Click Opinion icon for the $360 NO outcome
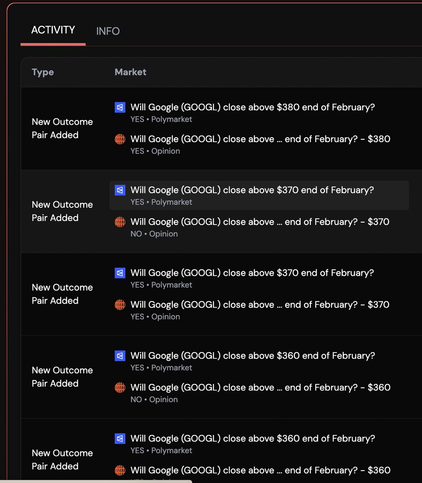Image resolution: width=422 pixels, height=483 pixels. pos(120,388)
